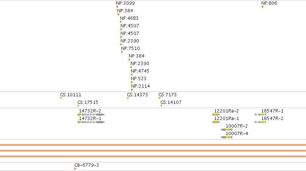Click the triangle marker under GS:14107

tap(161, 106)
